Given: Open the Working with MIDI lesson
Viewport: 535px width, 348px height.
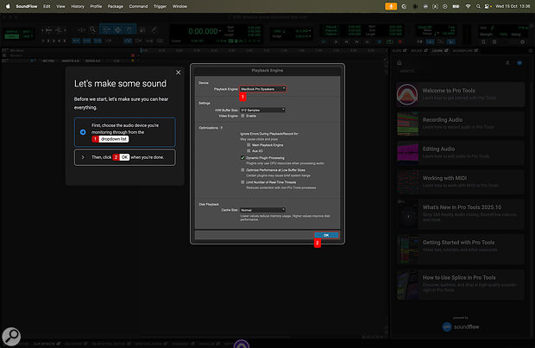Looking at the screenshot, I should (x=460, y=181).
